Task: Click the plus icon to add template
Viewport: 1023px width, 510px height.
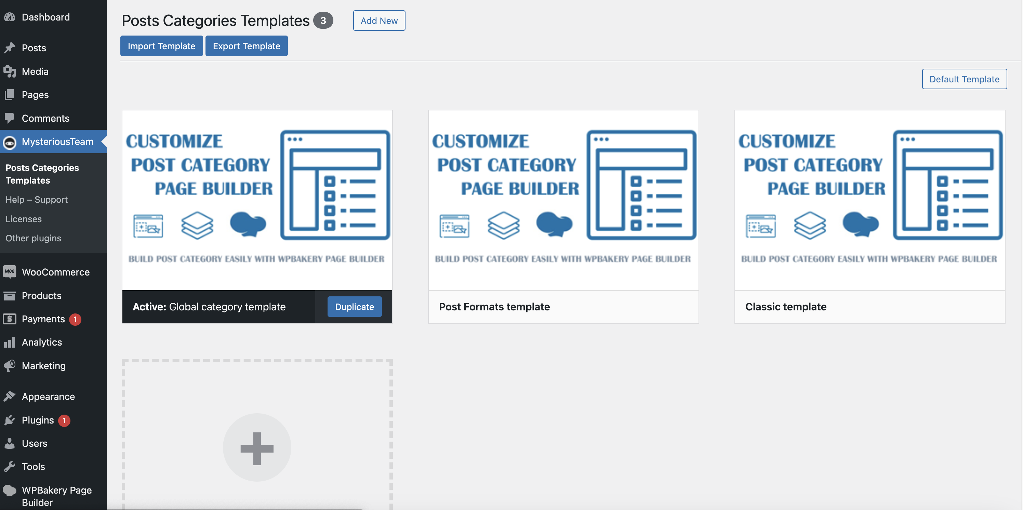Action: 257,448
